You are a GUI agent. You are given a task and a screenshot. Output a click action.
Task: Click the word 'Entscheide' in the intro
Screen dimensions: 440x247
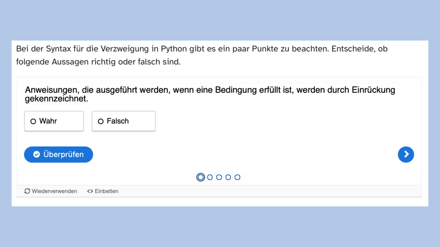tap(353, 49)
